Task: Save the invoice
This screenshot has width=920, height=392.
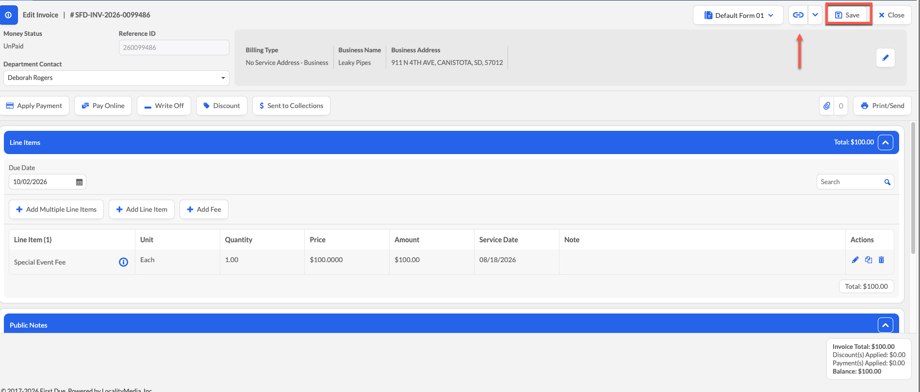Action: pyautogui.click(x=848, y=15)
